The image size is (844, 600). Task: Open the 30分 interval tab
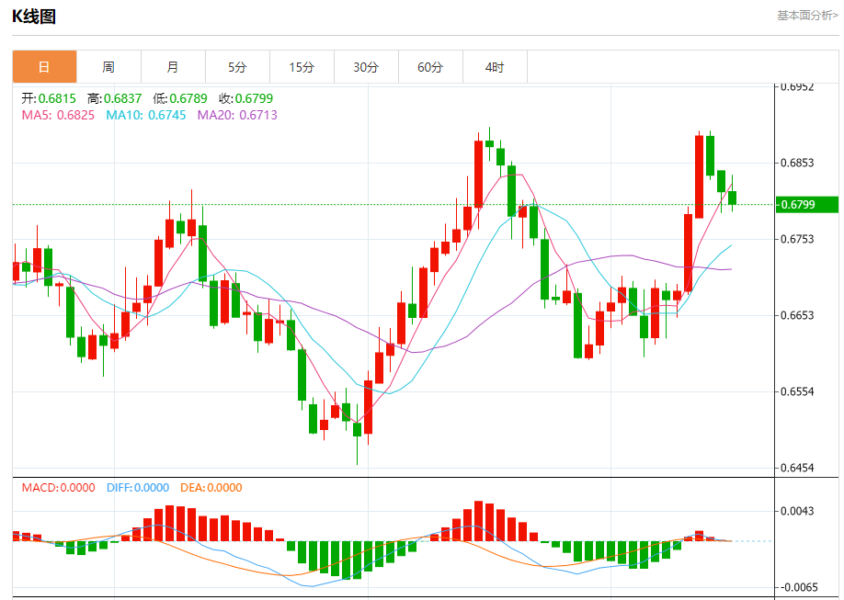pyautogui.click(x=366, y=67)
